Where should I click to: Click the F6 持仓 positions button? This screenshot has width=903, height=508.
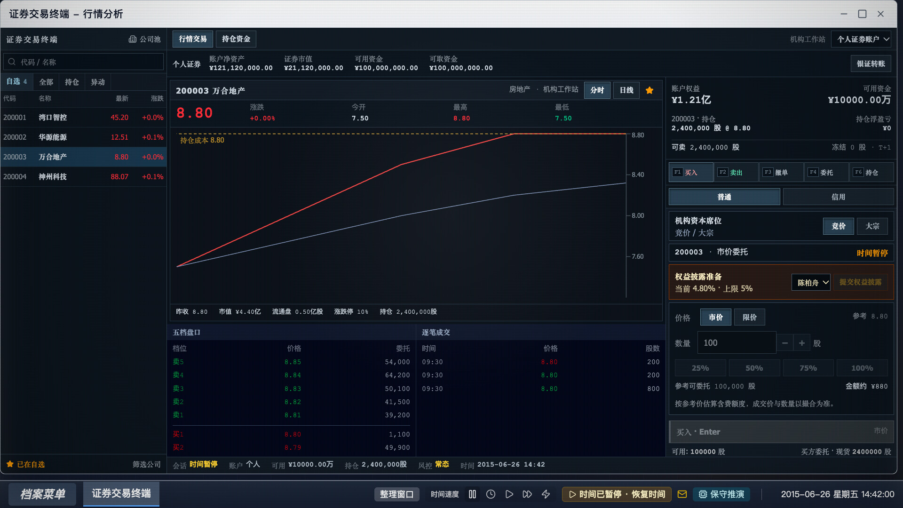point(871,172)
